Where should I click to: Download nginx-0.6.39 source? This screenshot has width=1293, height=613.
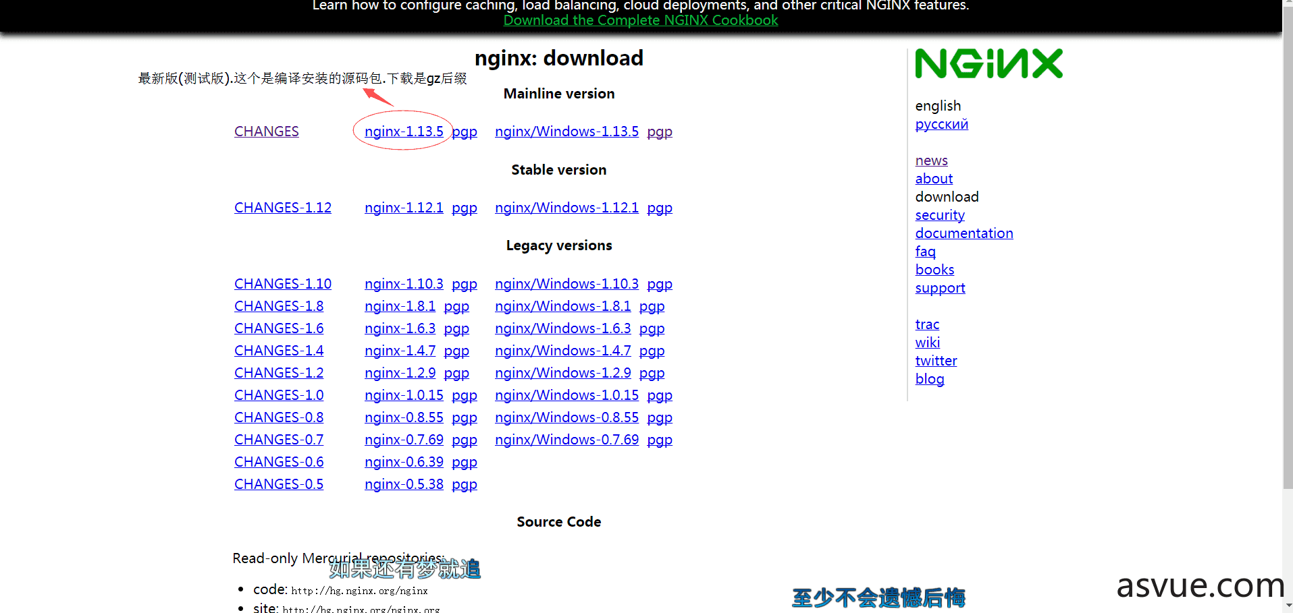click(404, 462)
